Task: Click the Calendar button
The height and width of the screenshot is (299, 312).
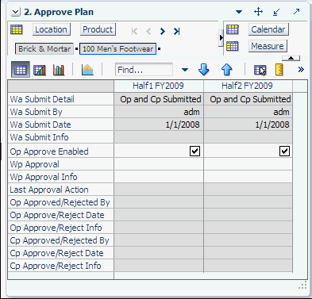Action: (x=268, y=29)
